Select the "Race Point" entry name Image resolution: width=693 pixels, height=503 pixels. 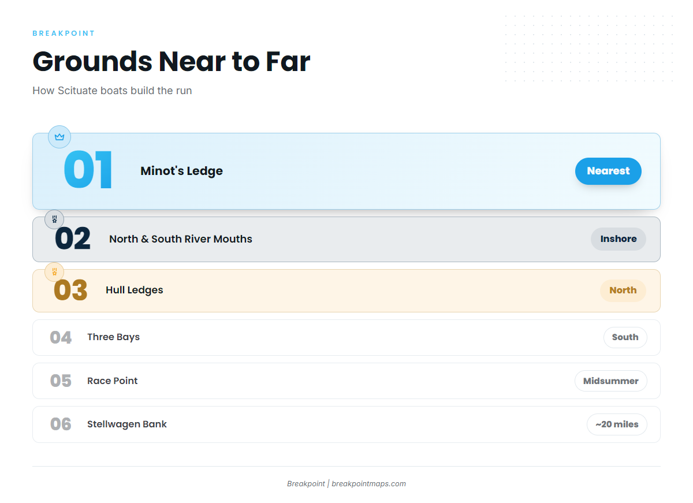tap(113, 381)
